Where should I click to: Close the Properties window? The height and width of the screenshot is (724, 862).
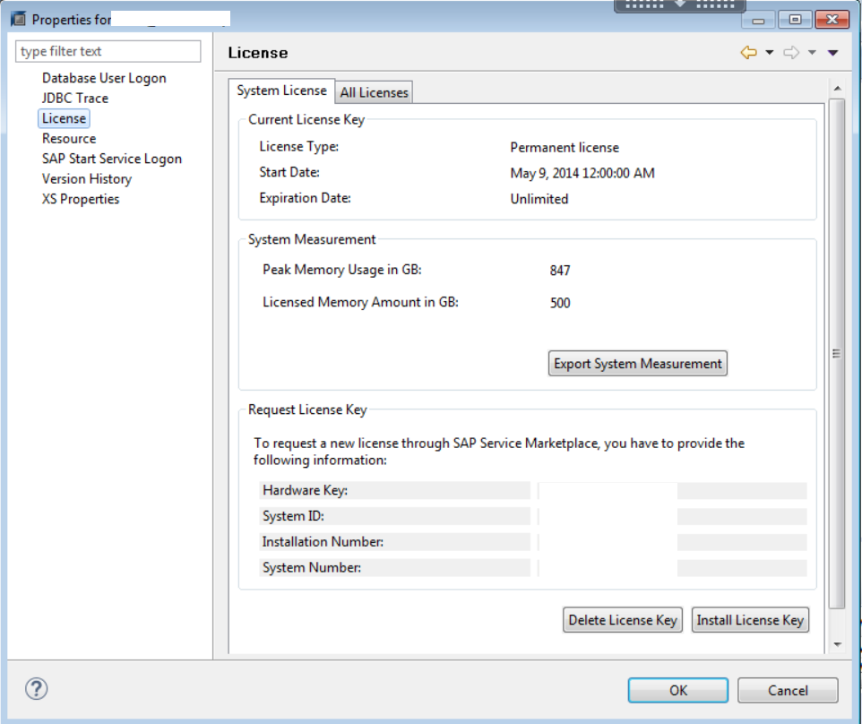(832, 20)
